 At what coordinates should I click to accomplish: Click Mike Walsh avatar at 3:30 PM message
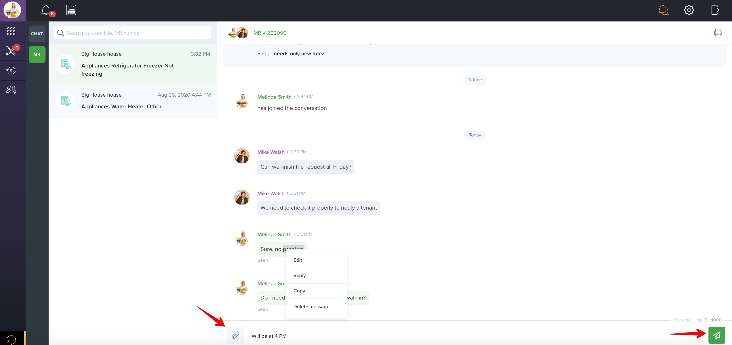pyautogui.click(x=242, y=156)
